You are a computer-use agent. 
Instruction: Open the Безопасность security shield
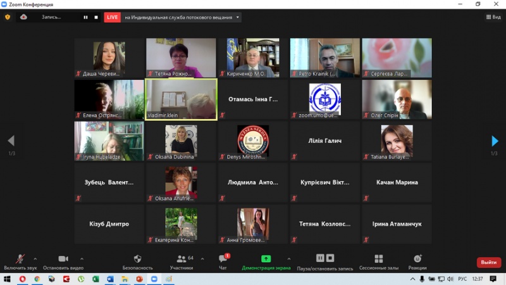click(137, 259)
